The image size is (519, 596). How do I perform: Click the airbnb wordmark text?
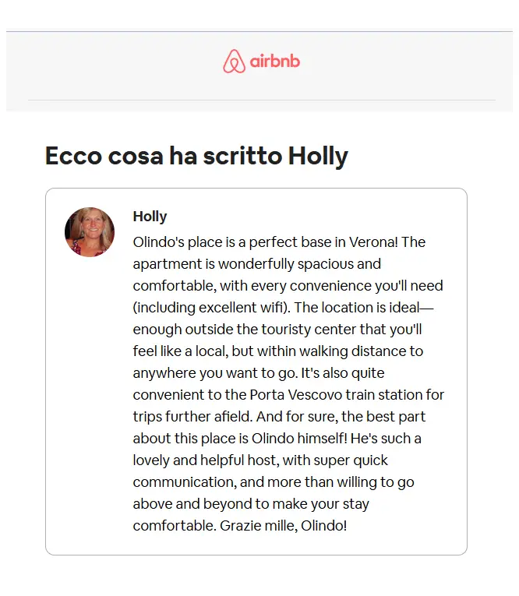click(x=274, y=62)
